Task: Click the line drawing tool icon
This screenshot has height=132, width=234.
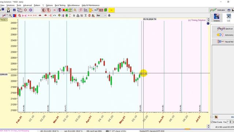Action: coord(4,15)
